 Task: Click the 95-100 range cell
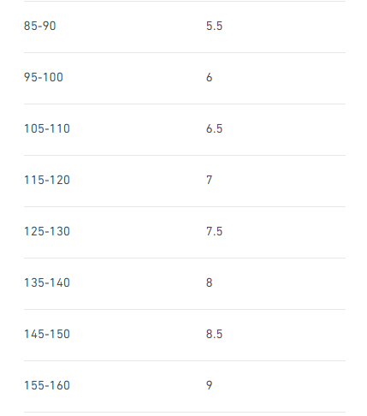pos(44,77)
